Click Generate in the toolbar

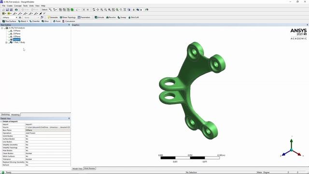tap(53, 17)
